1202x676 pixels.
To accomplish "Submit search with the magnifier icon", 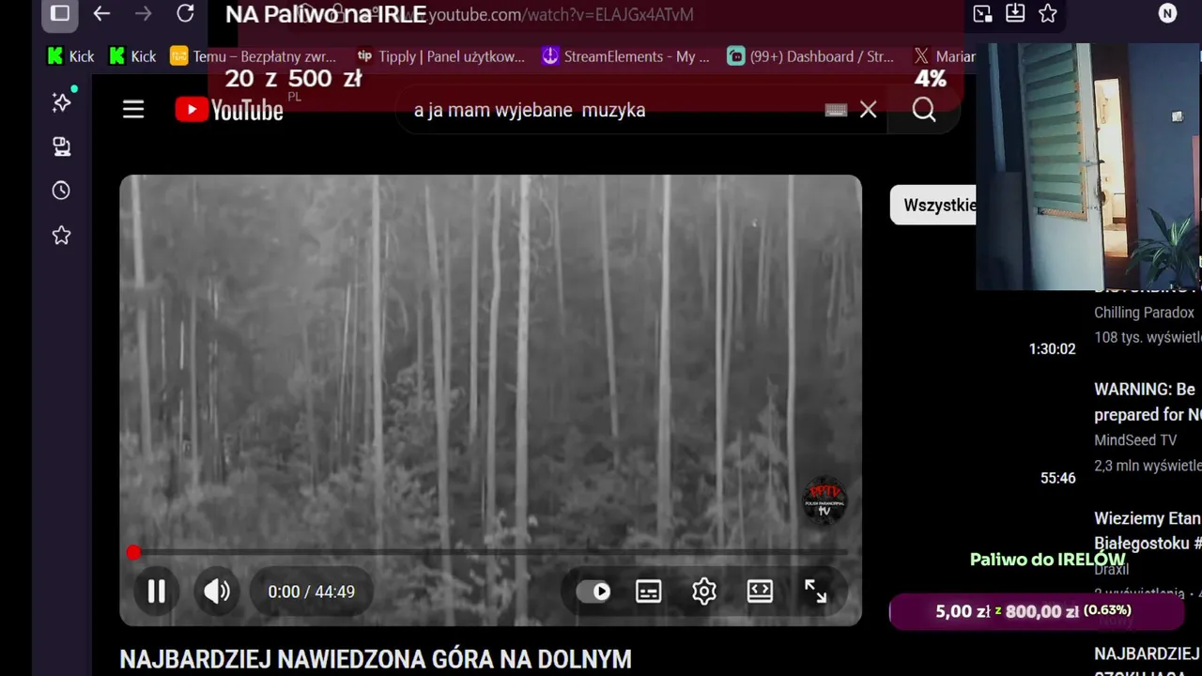I will tap(924, 110).
